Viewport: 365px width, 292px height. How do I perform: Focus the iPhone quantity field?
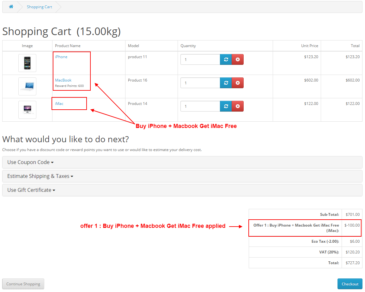[x=200, y=59]
